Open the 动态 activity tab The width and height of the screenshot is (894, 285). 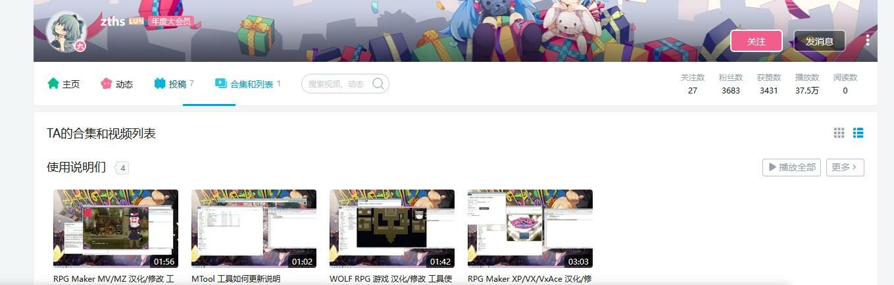pyautogui.click(x=116, y=84)
